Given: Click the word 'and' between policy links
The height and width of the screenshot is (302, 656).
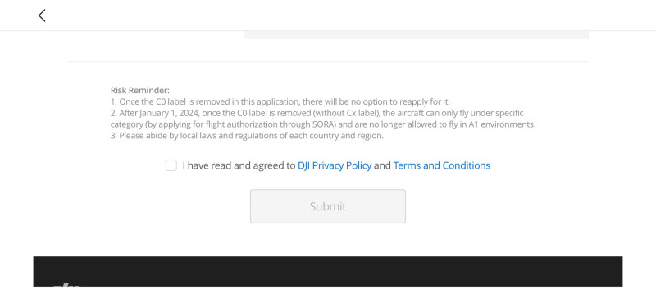Looking at the screenshot, I should [382, 165].
